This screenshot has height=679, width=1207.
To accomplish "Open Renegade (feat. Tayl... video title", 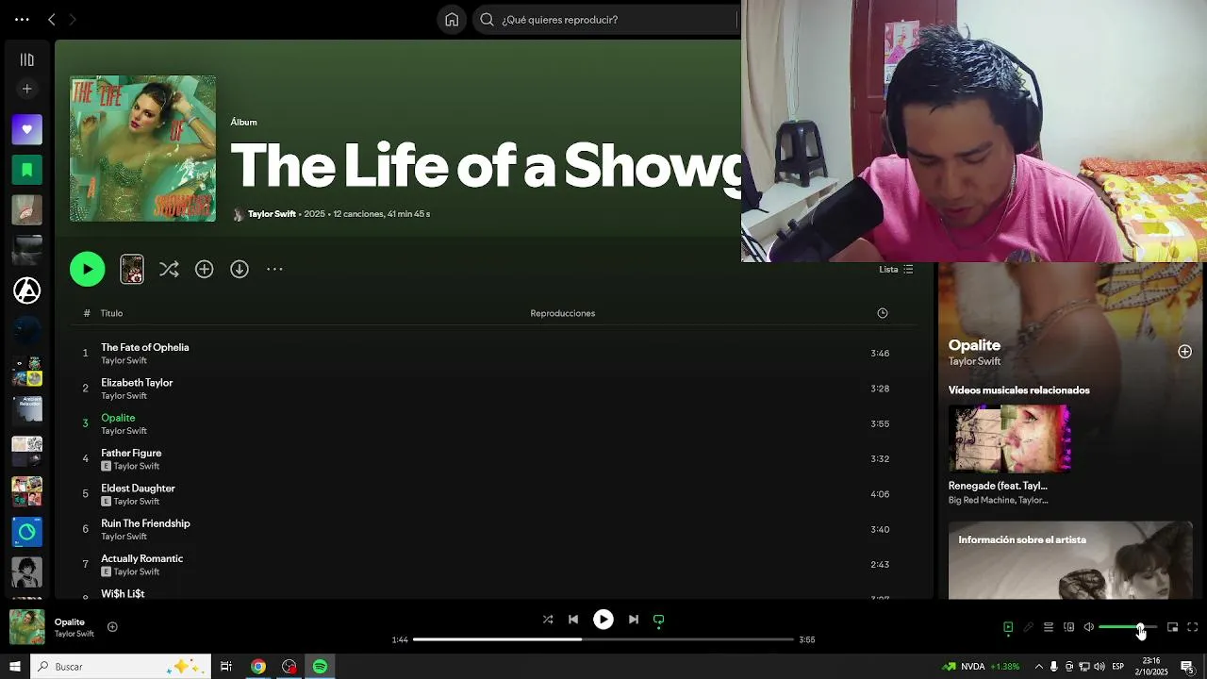I will point(998,486).
